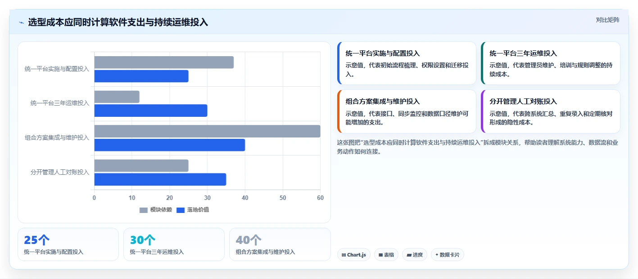Click the chart axis label 分开管理人工对账投入
This screenshot has width=638, height=279.
(60, 172)
